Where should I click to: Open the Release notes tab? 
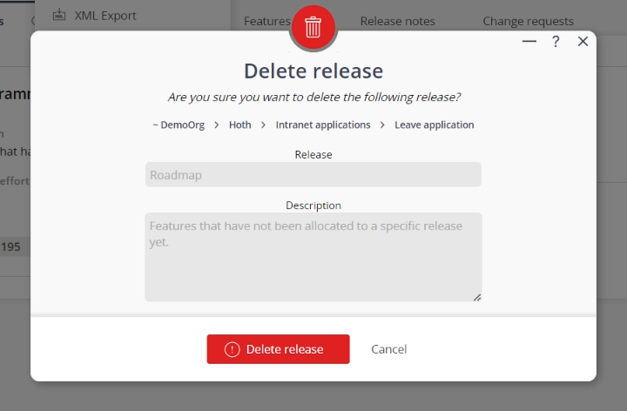point(397,21)
